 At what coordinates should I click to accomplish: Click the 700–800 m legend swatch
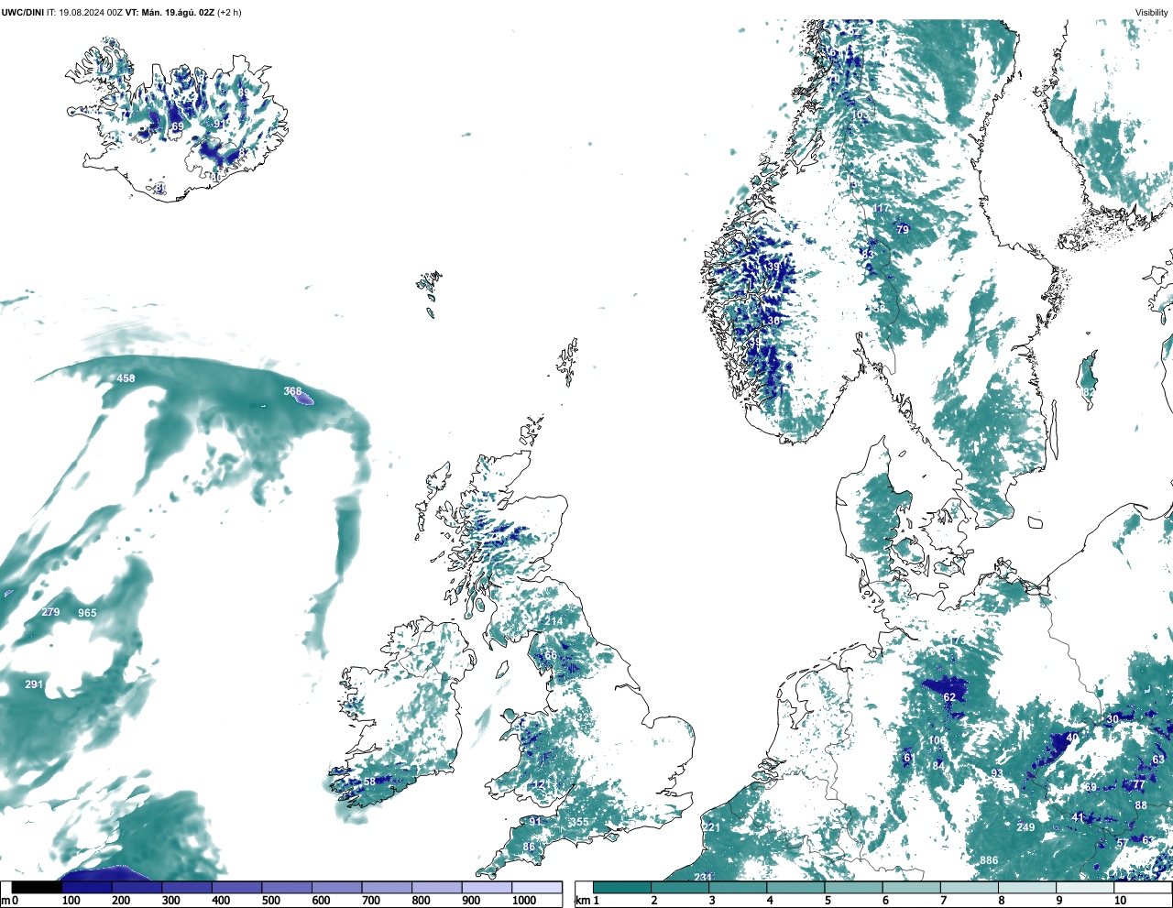click(x=387, y=887)
